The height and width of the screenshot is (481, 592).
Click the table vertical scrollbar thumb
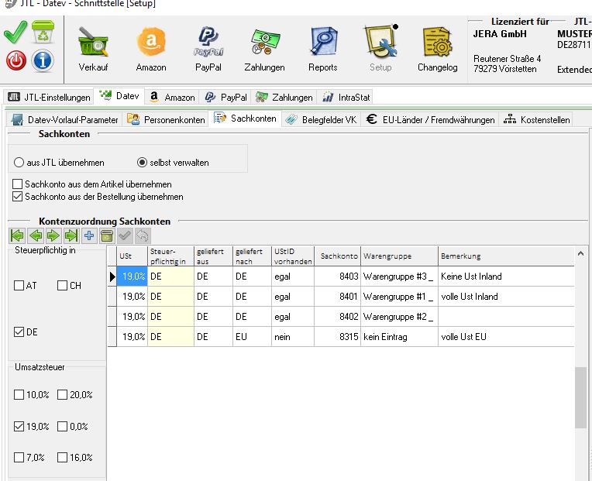[x=580, y=397]
